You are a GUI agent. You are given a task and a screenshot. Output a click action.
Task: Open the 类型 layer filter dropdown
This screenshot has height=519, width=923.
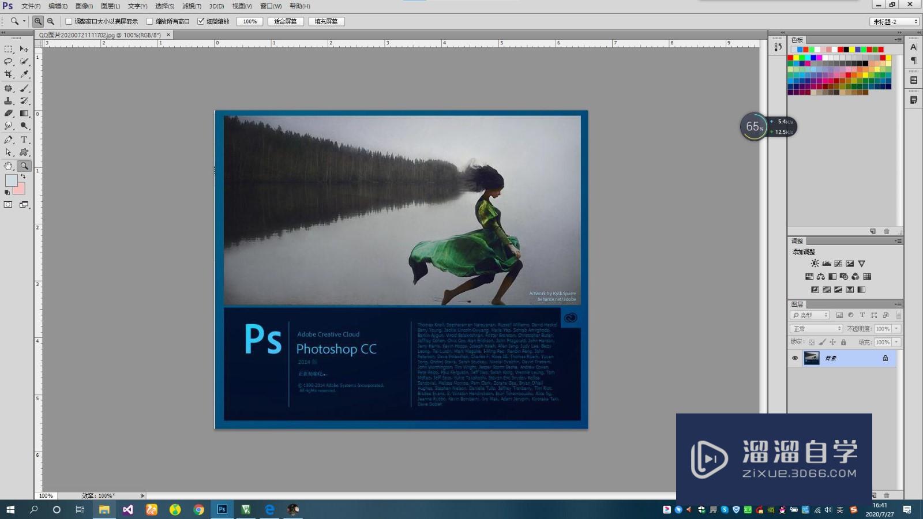810,315
